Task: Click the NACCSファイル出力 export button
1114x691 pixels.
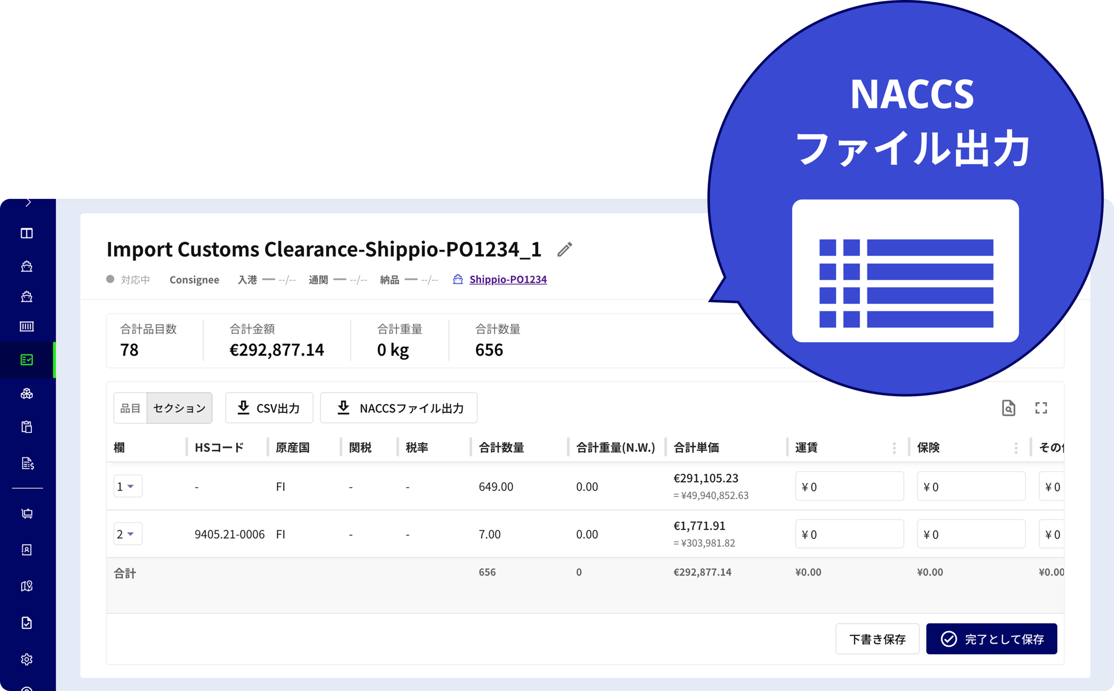Action: pyautogui.click(x=398, y=407)
